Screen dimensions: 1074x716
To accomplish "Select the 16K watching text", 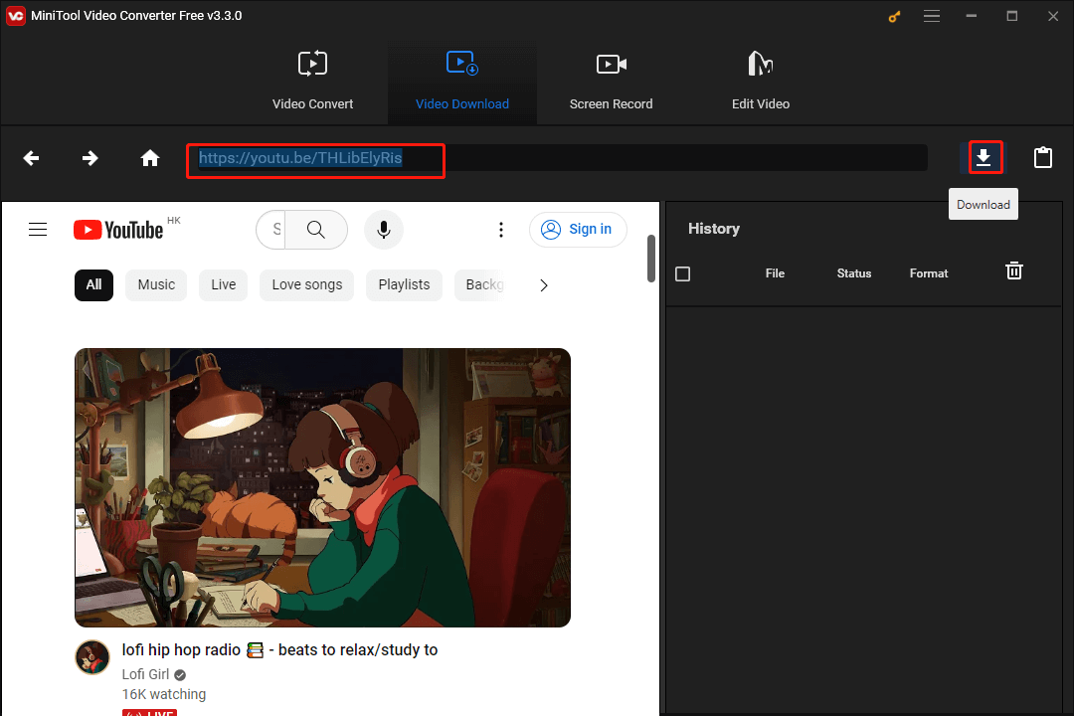I will (x=164, y=694).
